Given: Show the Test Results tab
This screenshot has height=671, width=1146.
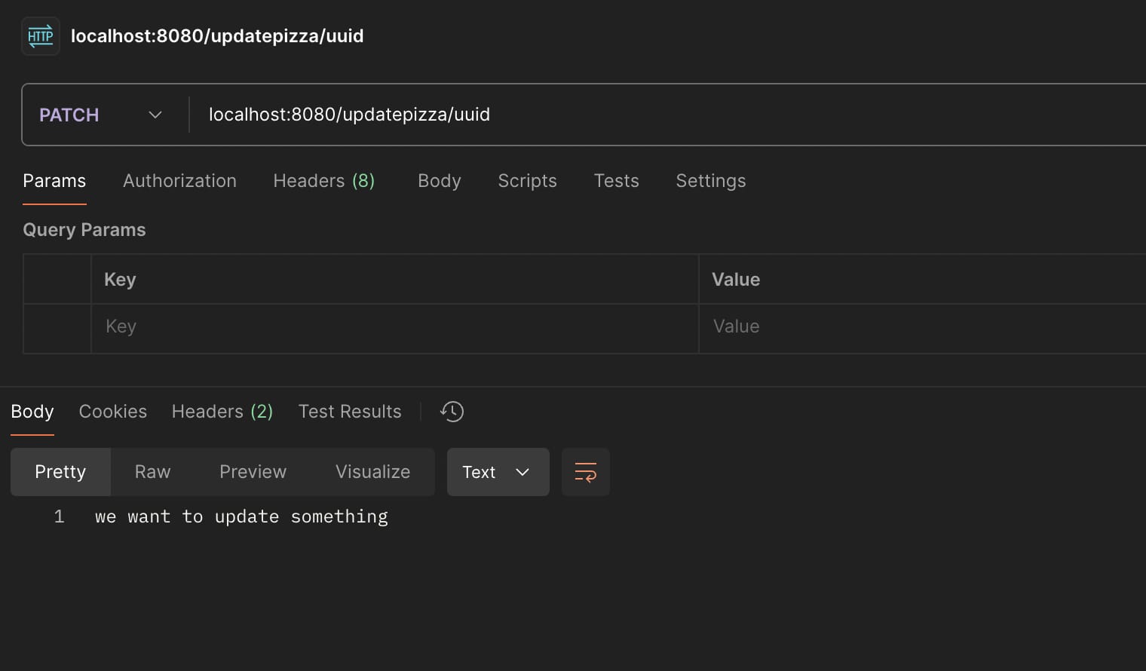Looking at the screenshot, I should pyautogui.click(x=350, y=412).
